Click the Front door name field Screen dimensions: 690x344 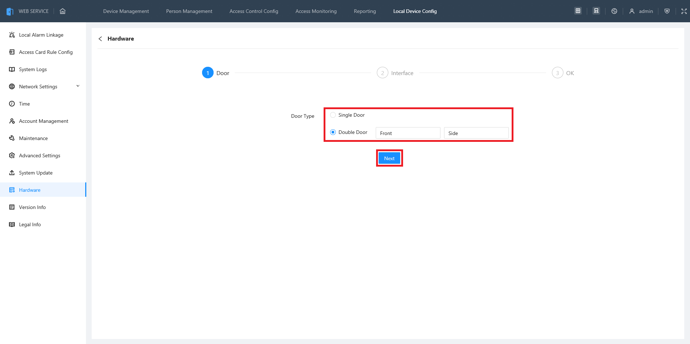(408, 133)
